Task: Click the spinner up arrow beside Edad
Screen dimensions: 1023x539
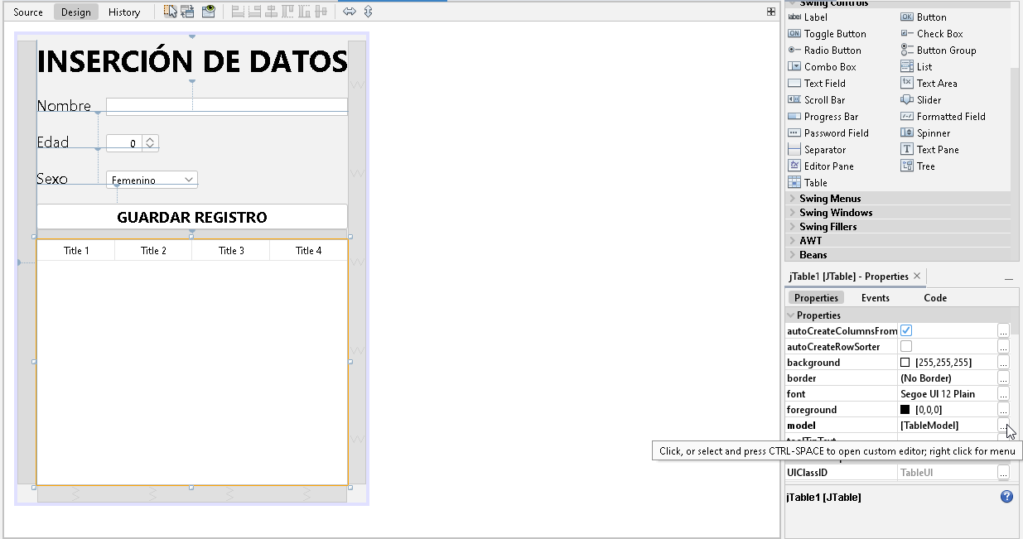Action: tap(150, 139)
